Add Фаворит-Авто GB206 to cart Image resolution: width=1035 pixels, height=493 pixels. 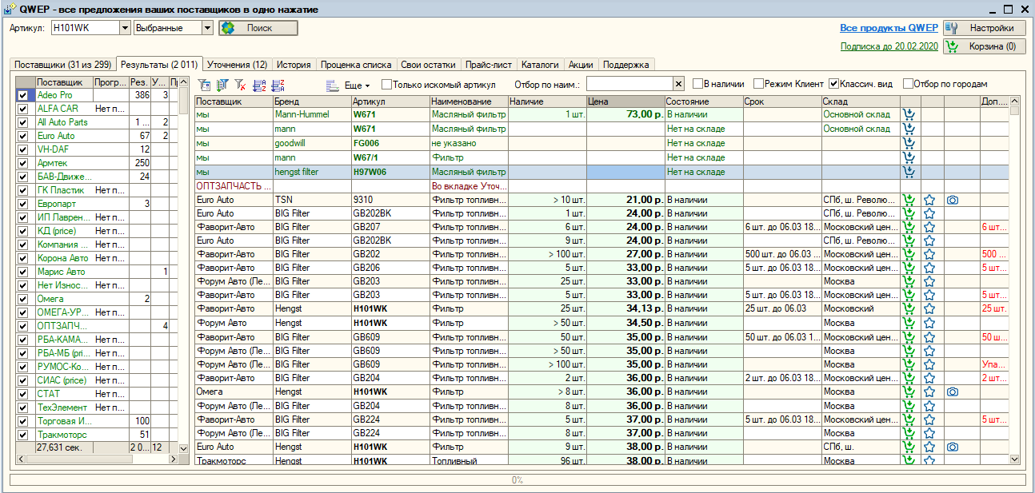point(909,268)
